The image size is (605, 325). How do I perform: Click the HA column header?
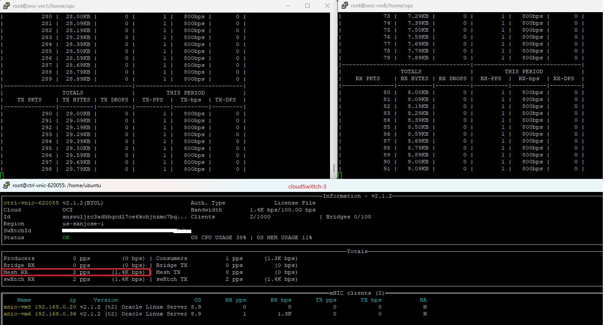point(423,300)
